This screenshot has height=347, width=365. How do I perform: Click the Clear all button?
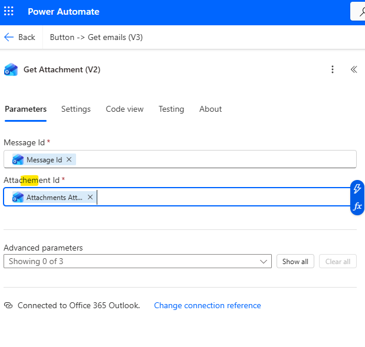[x=338, y=261]
